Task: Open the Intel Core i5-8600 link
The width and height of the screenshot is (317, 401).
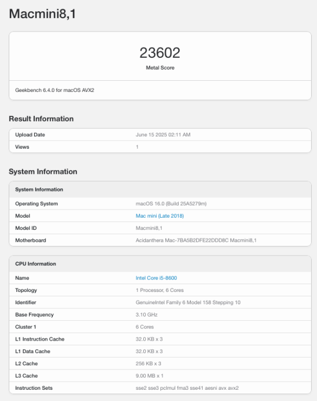Action: 156,278
